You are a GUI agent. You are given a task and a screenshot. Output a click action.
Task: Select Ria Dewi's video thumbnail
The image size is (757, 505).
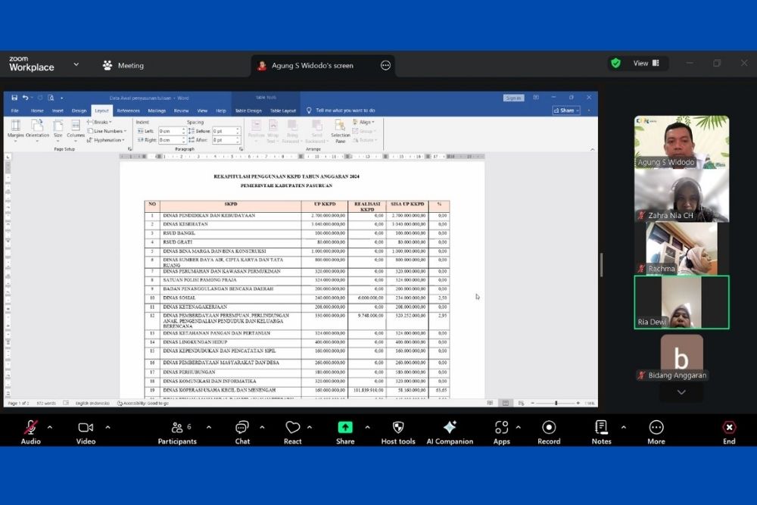[x=681, y=302]
